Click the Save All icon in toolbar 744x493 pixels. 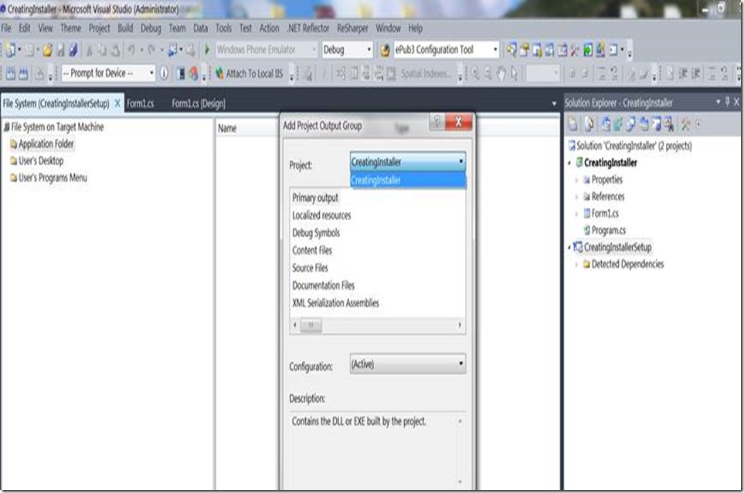[73, 50]
